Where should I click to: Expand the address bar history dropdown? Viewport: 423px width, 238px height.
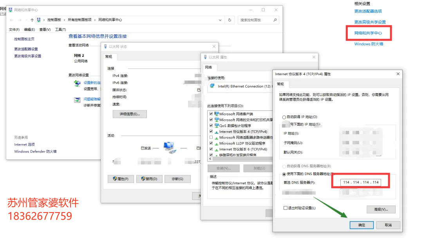(x=221, y=20)
